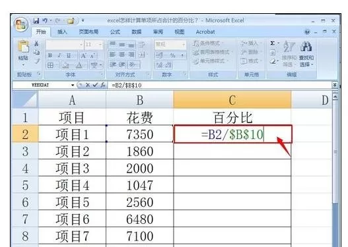Toggle align text right

coord(131,55)
